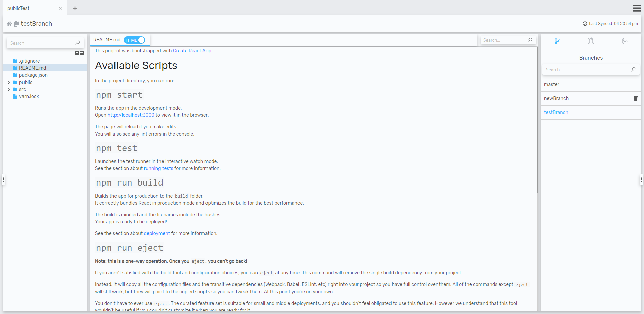Click the right panel drag handle
The width and height of the screenshot is (644, 314).
(x=641, y=180)
